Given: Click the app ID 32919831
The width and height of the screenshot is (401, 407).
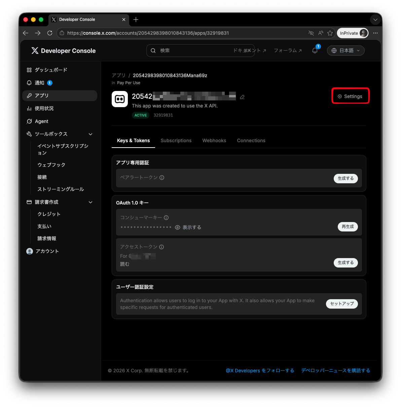Looking at the screenshot, I should [x=163, y=115].
